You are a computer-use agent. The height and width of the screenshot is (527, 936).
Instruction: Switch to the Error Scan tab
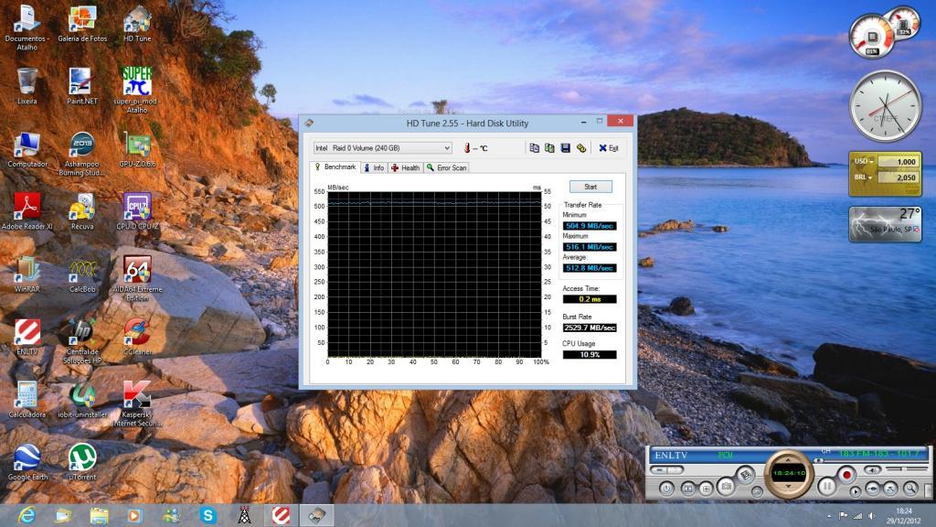446,168
